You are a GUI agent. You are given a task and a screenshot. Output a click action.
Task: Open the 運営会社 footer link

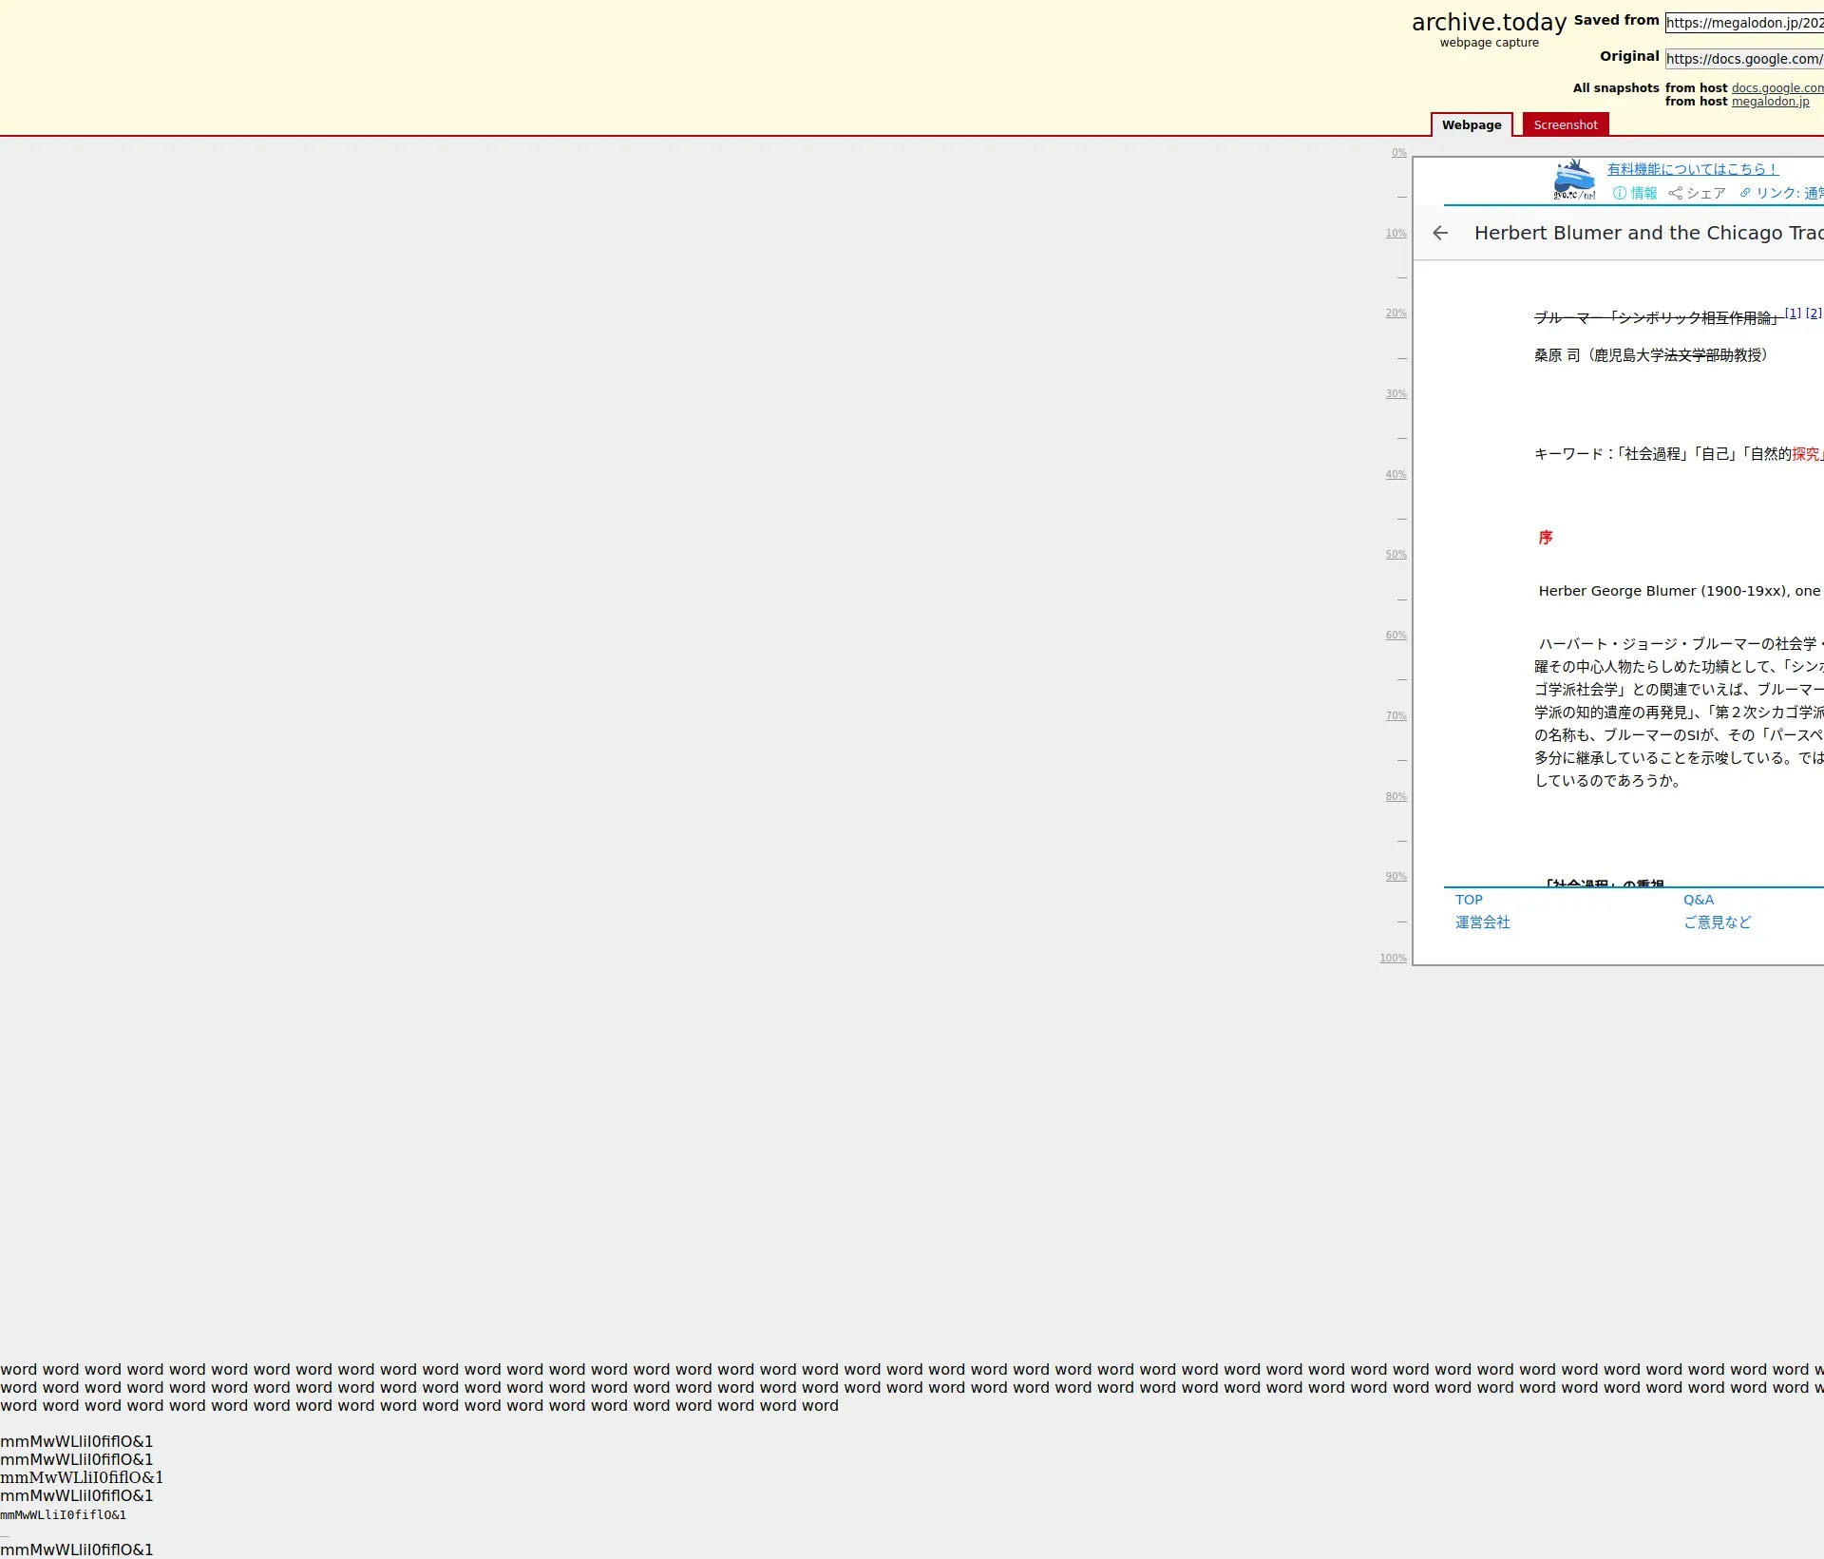coord(1482,922)
